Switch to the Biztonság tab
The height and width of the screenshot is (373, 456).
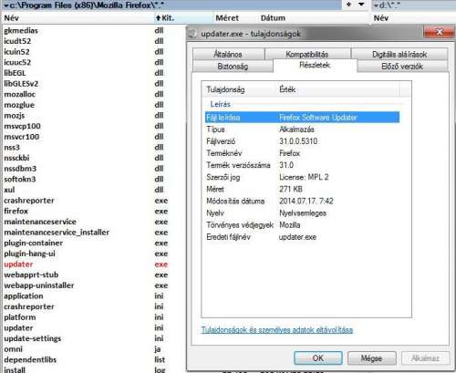233,67
